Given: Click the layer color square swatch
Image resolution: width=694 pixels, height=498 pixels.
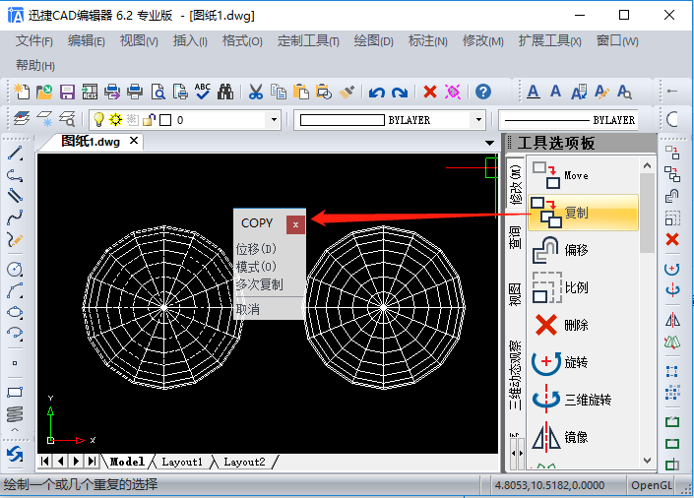Looking at the screenshot, I should 165,120.
